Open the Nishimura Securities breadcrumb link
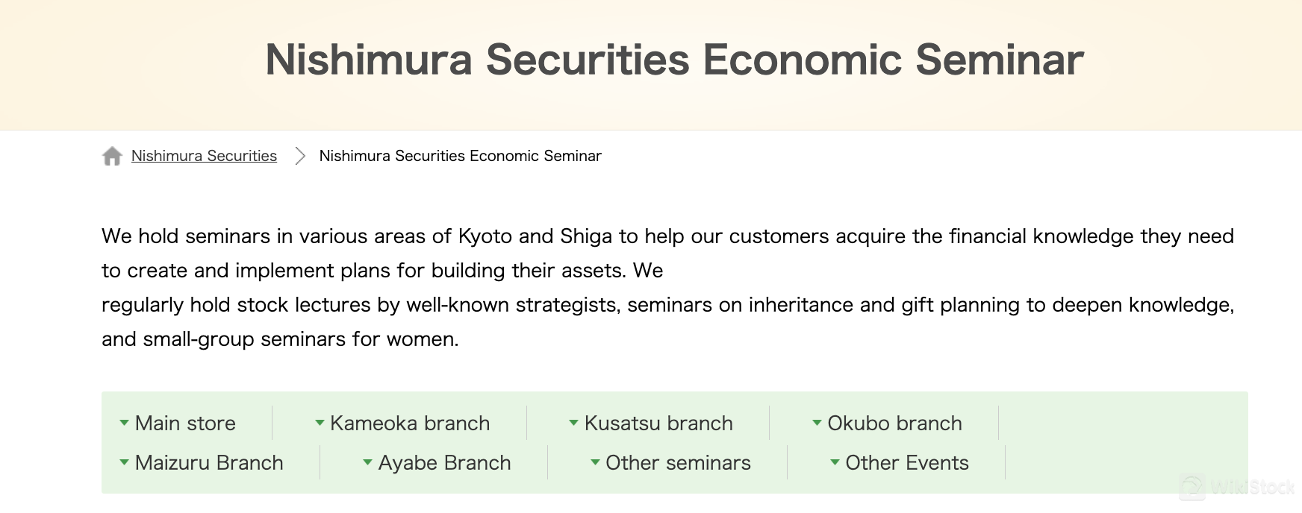 [x=204, y=156]
